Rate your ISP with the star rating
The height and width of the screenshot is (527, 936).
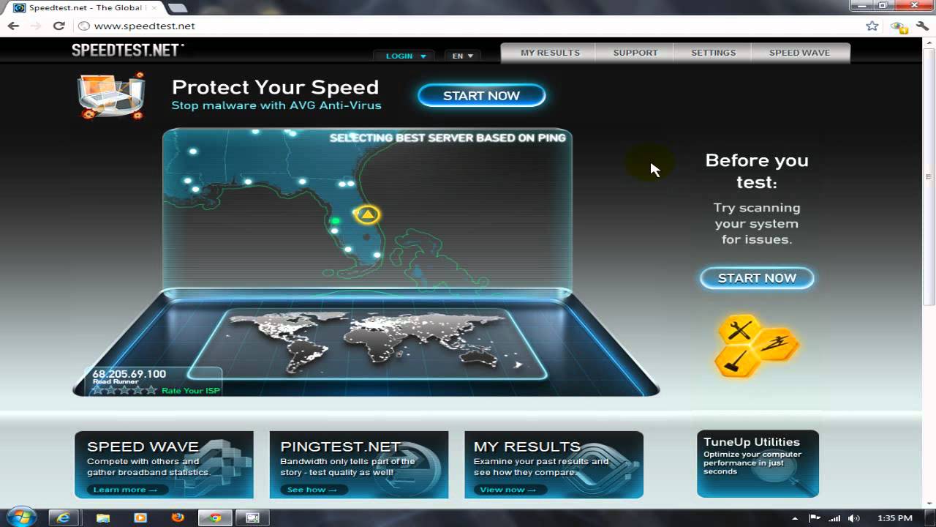[x=124, y=390]
